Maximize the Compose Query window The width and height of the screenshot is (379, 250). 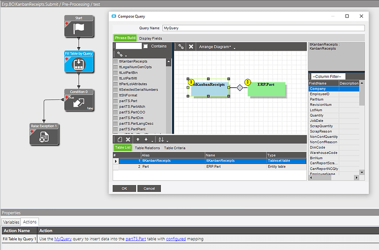click(x=347, y=16)
